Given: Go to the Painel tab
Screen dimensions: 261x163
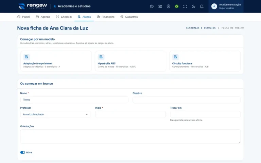Looking at the screenshot, I should pyautogui.click(x=23, y=17).
